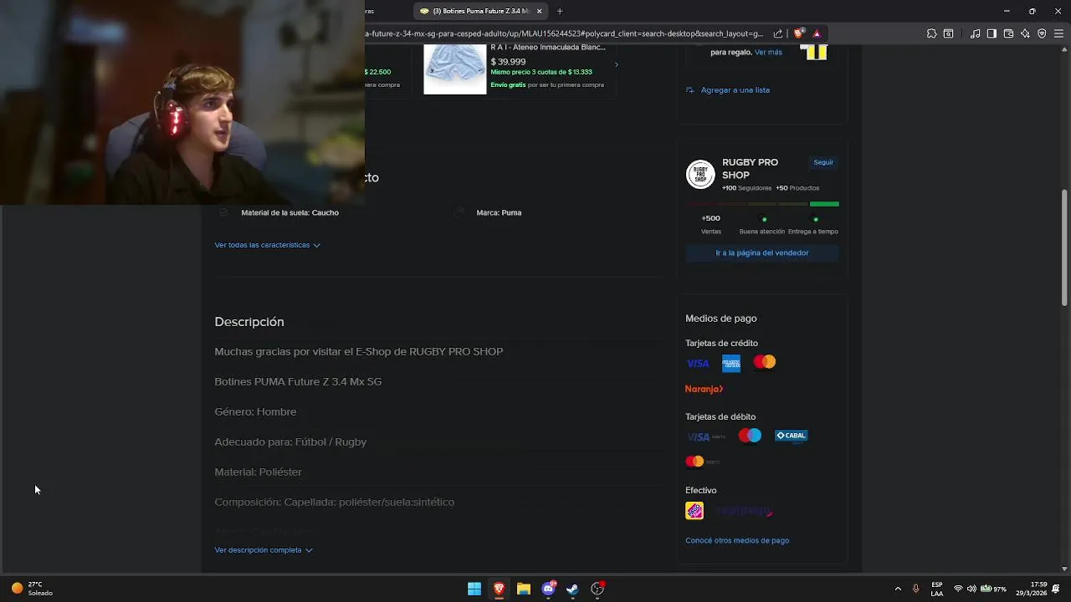This screenshot has height=602, width=1071.
Task: Click the ESP LAA language indicator
Action: point(937,589)
